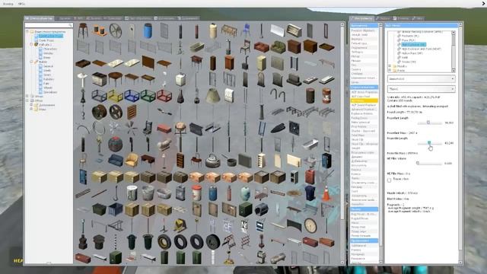Spawn the blue plastic chair prop

click(245, 30)
